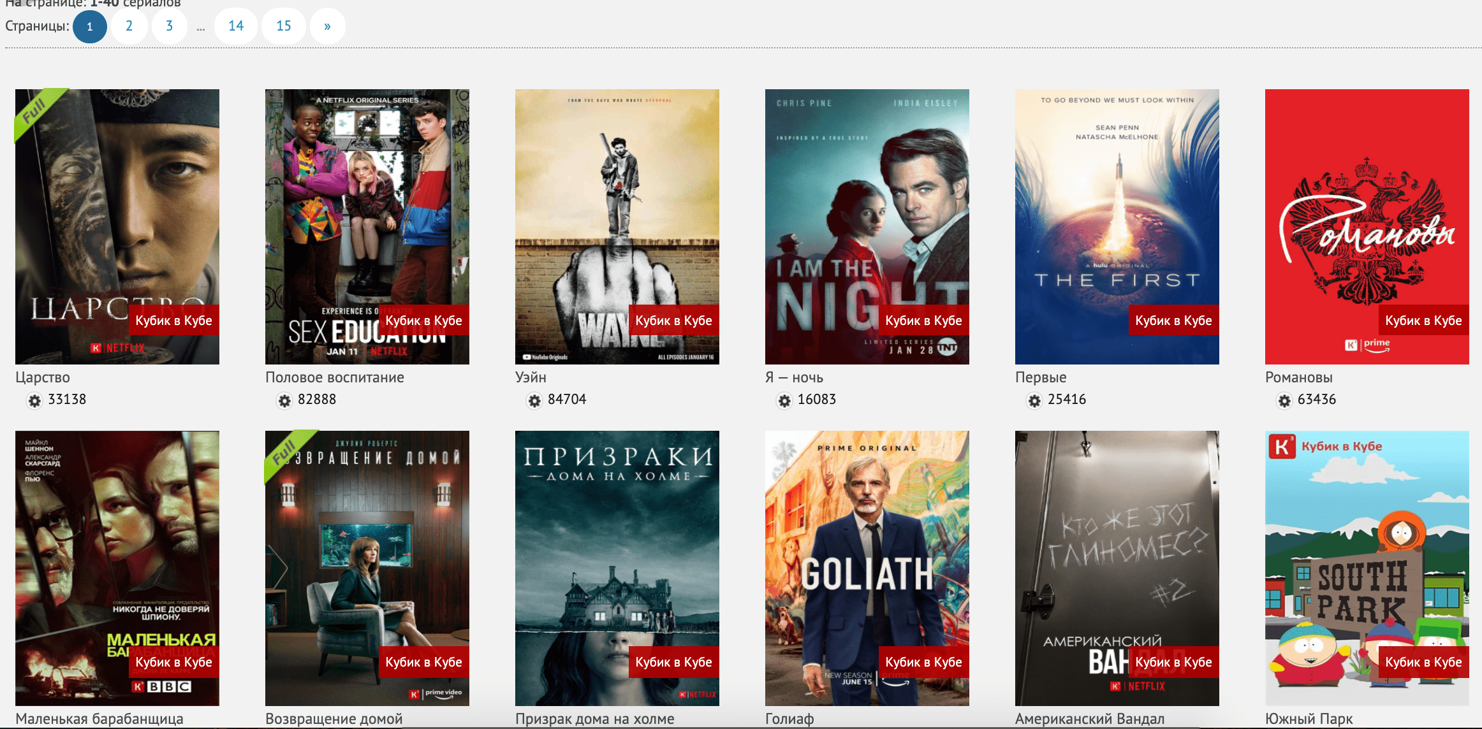1482x729 pixels.
Task: Click the gear icon beside 84704
Action: pyautogui.click(x=534, y=400)
